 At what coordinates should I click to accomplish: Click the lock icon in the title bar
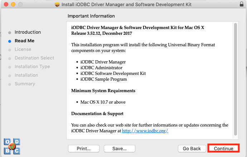(242, 4)
